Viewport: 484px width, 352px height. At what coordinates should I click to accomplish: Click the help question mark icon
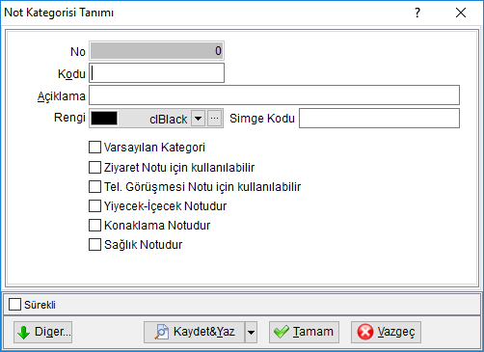coord(417,13)
